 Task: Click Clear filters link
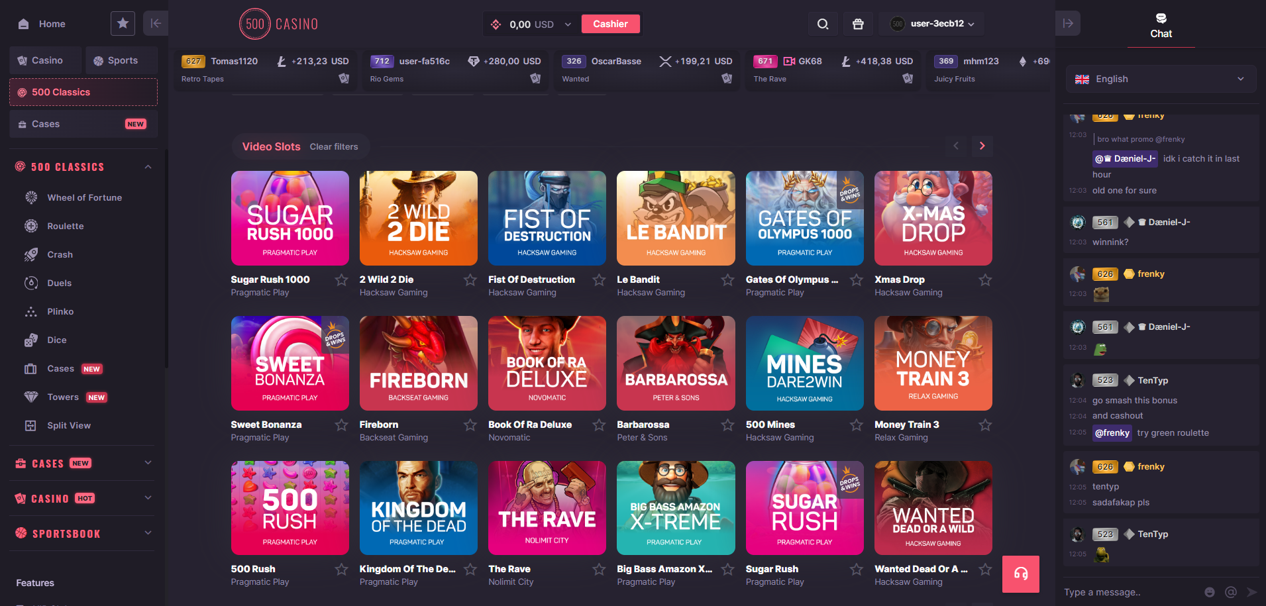[334, 146]
